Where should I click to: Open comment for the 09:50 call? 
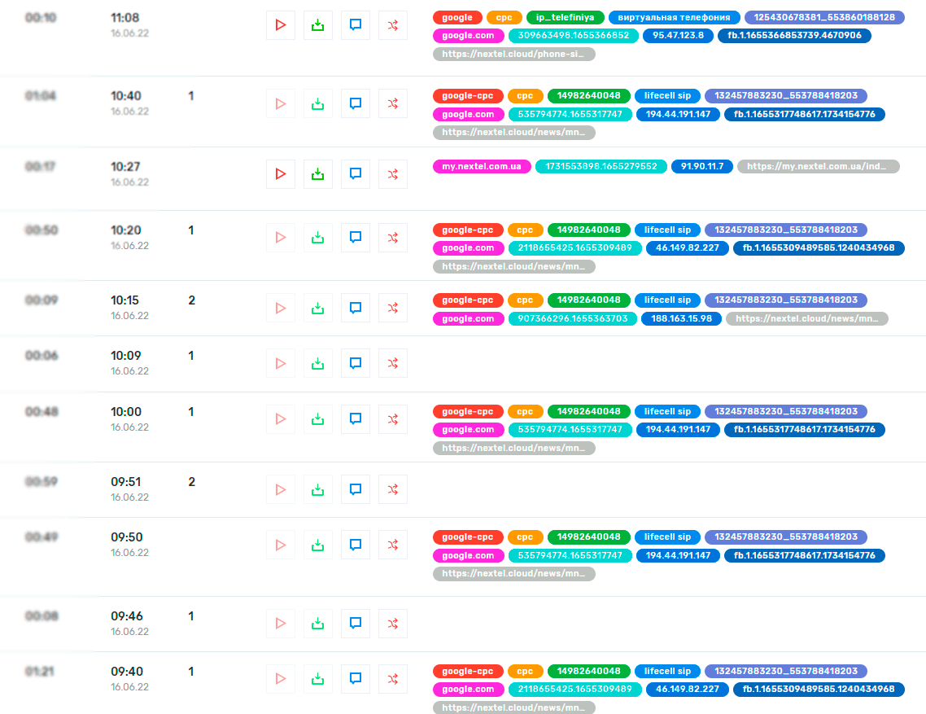356,545
